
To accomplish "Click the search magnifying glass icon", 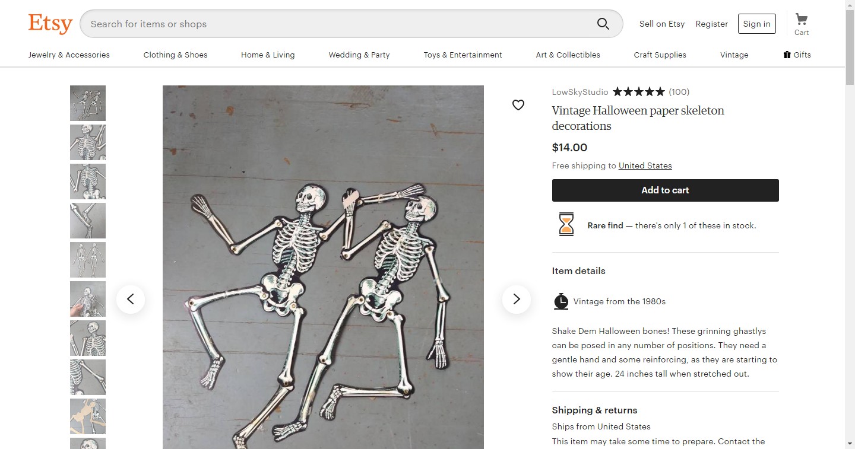I will (603, 24).
